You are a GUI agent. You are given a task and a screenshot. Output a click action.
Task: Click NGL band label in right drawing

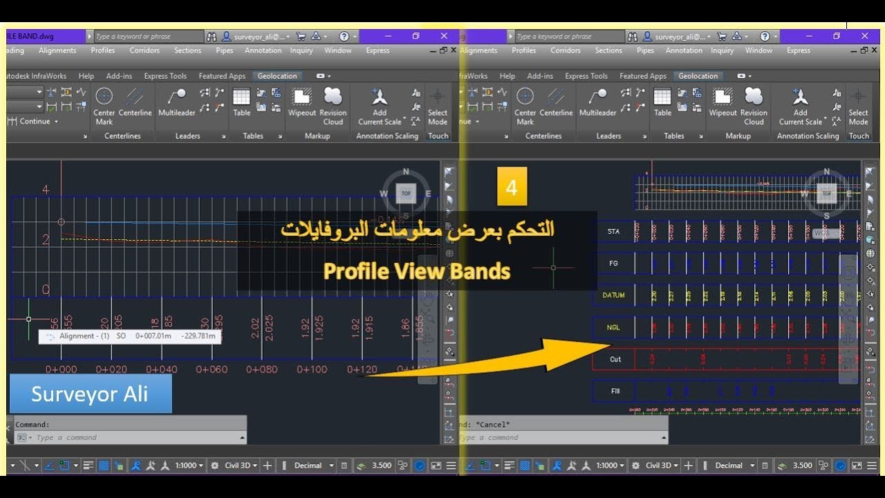[613, 327]
